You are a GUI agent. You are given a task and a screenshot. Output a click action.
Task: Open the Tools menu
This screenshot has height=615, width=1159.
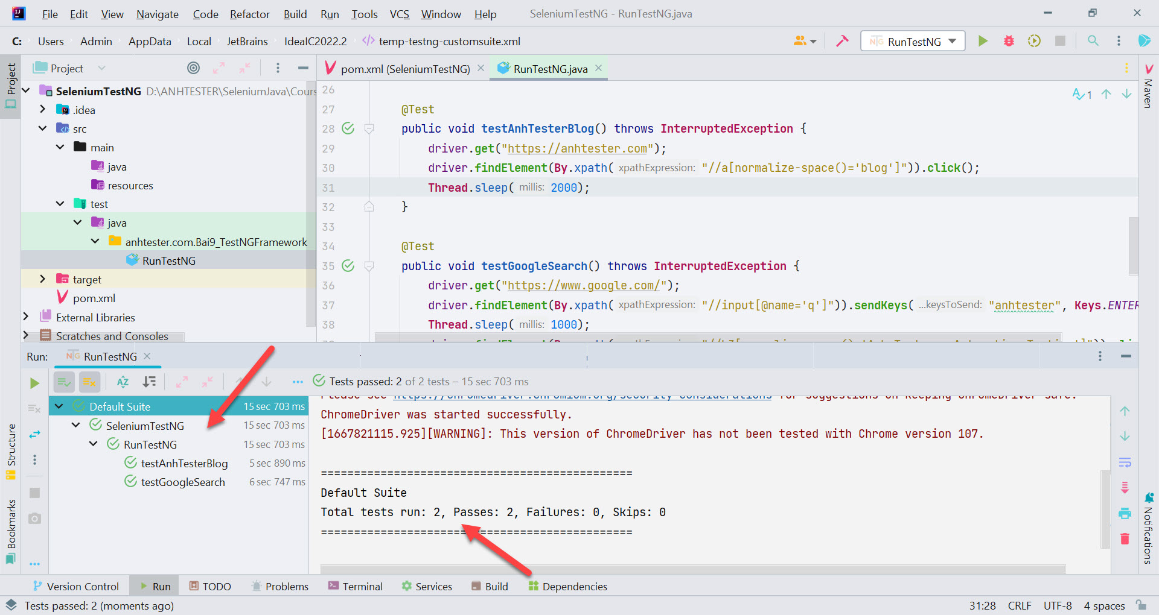click(x=364, y=14)
